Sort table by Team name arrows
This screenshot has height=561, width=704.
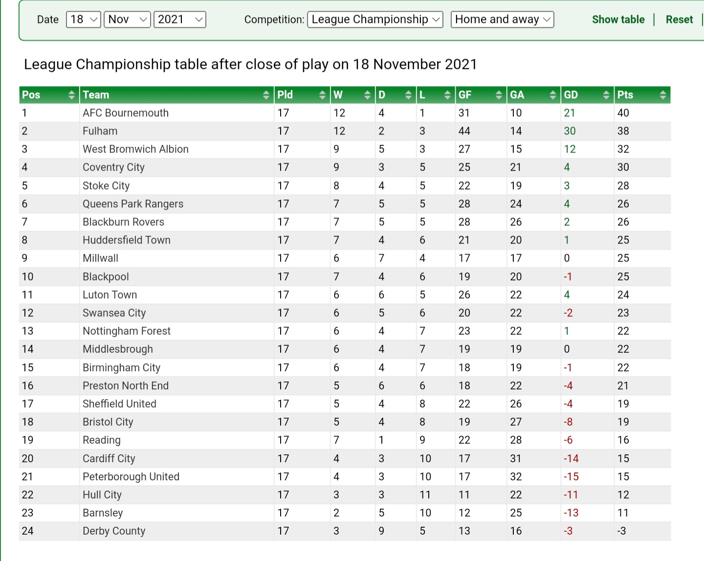[x=266, y=95]
